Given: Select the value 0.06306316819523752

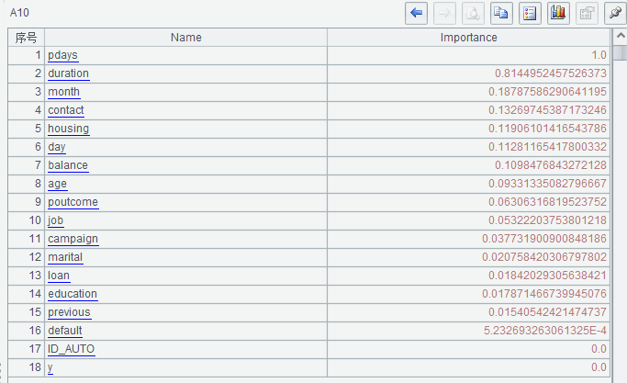Looking at the screenshot, I should (x=547, y=202).
